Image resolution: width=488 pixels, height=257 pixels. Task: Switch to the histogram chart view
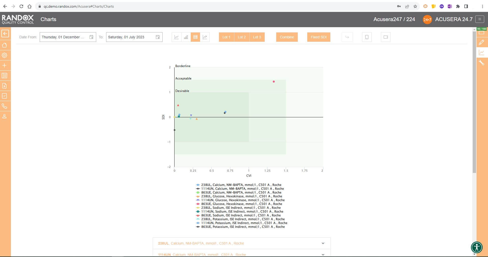point(186,37)
